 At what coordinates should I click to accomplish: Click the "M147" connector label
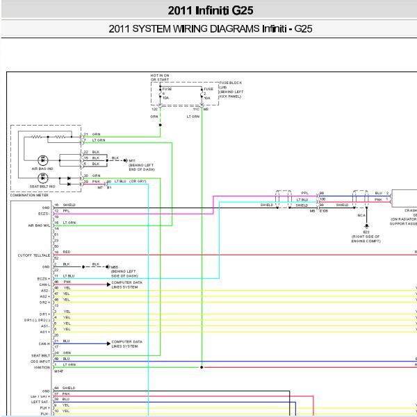point(58,371)
